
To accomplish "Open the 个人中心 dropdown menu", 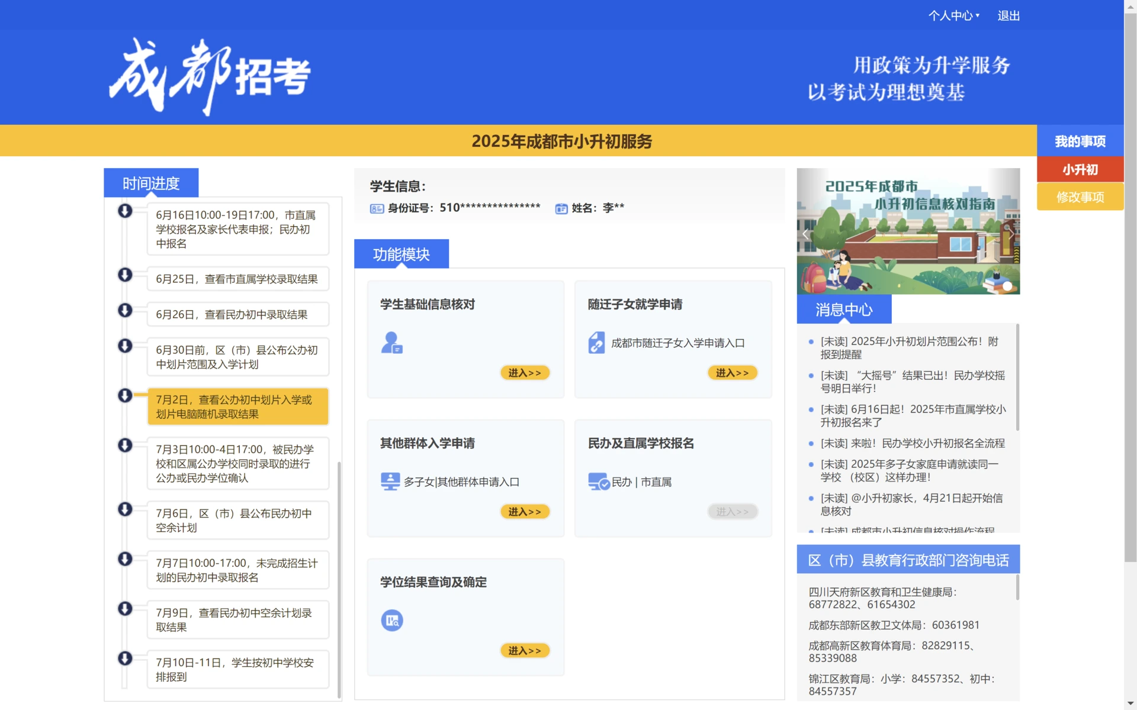I will tap(953, 16).
